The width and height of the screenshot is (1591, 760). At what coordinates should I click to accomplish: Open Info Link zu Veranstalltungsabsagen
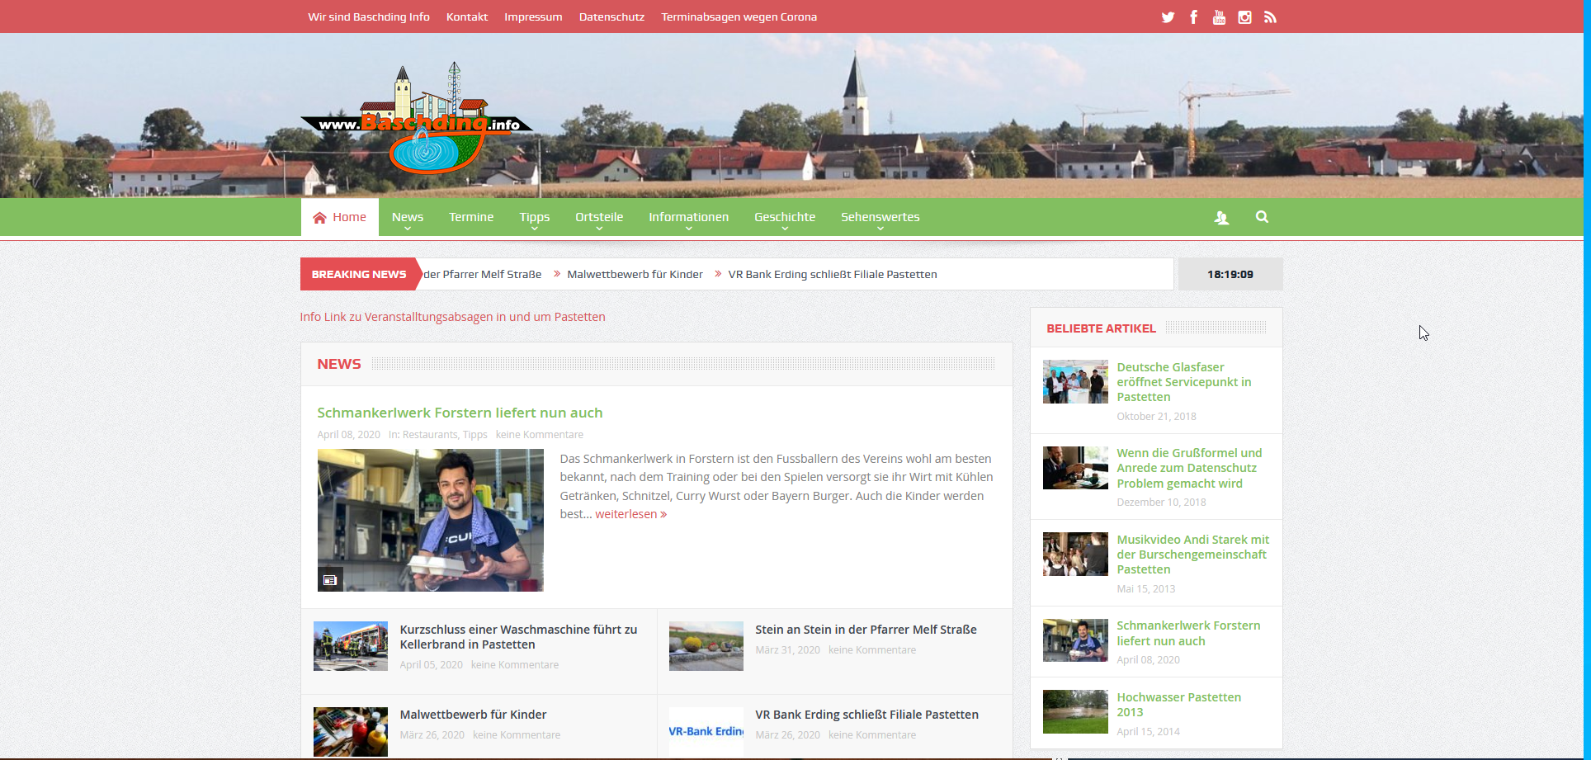tap(452, 317)
